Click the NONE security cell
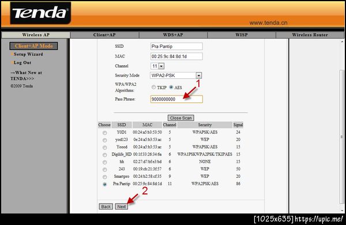Image resolution: width=346 pixels, height=225 pixels. (205, 162)
